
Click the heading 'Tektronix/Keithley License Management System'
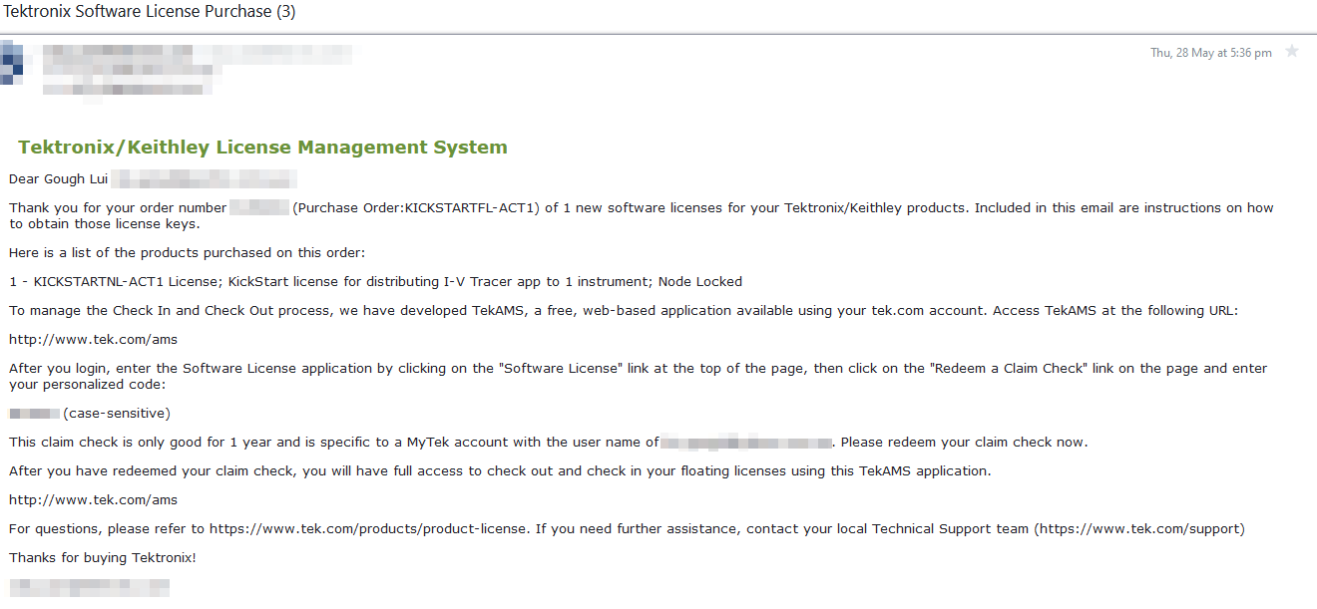coord(262,148)
